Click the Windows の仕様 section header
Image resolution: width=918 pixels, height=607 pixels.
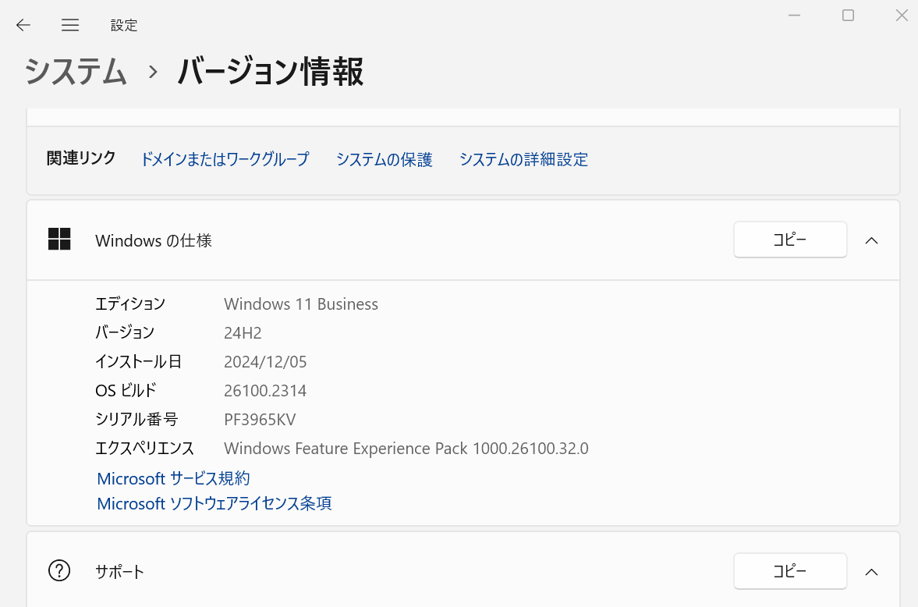tap(154, 240)
